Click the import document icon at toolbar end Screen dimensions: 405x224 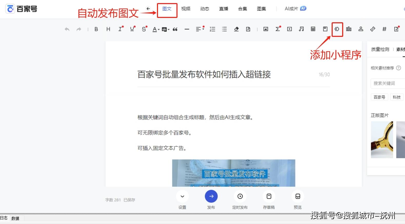[x=397, y=29]
